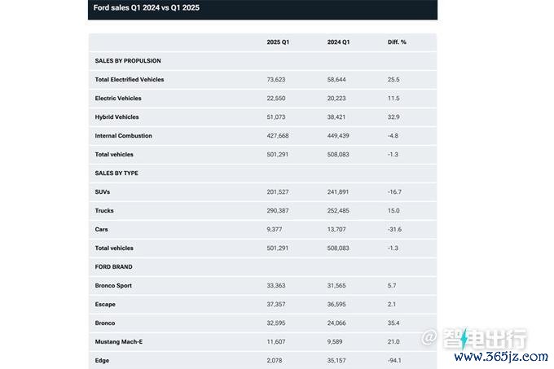Click the -31.6 difference value
This screenshot has height=369, width=554.
click(x=394, y=229)
